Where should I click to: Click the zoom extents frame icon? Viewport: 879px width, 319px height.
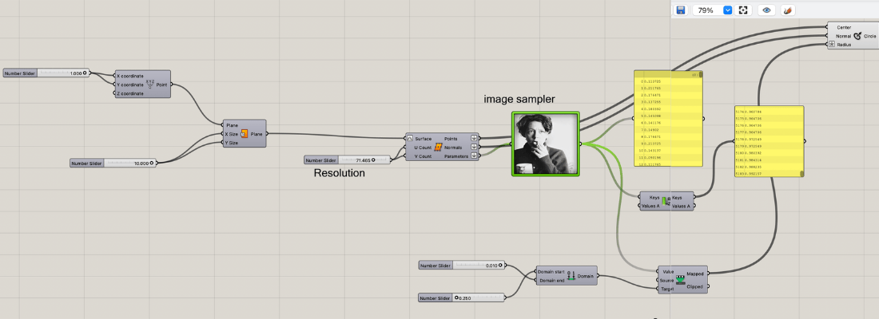pyautogui.click(x=742, y=10)
